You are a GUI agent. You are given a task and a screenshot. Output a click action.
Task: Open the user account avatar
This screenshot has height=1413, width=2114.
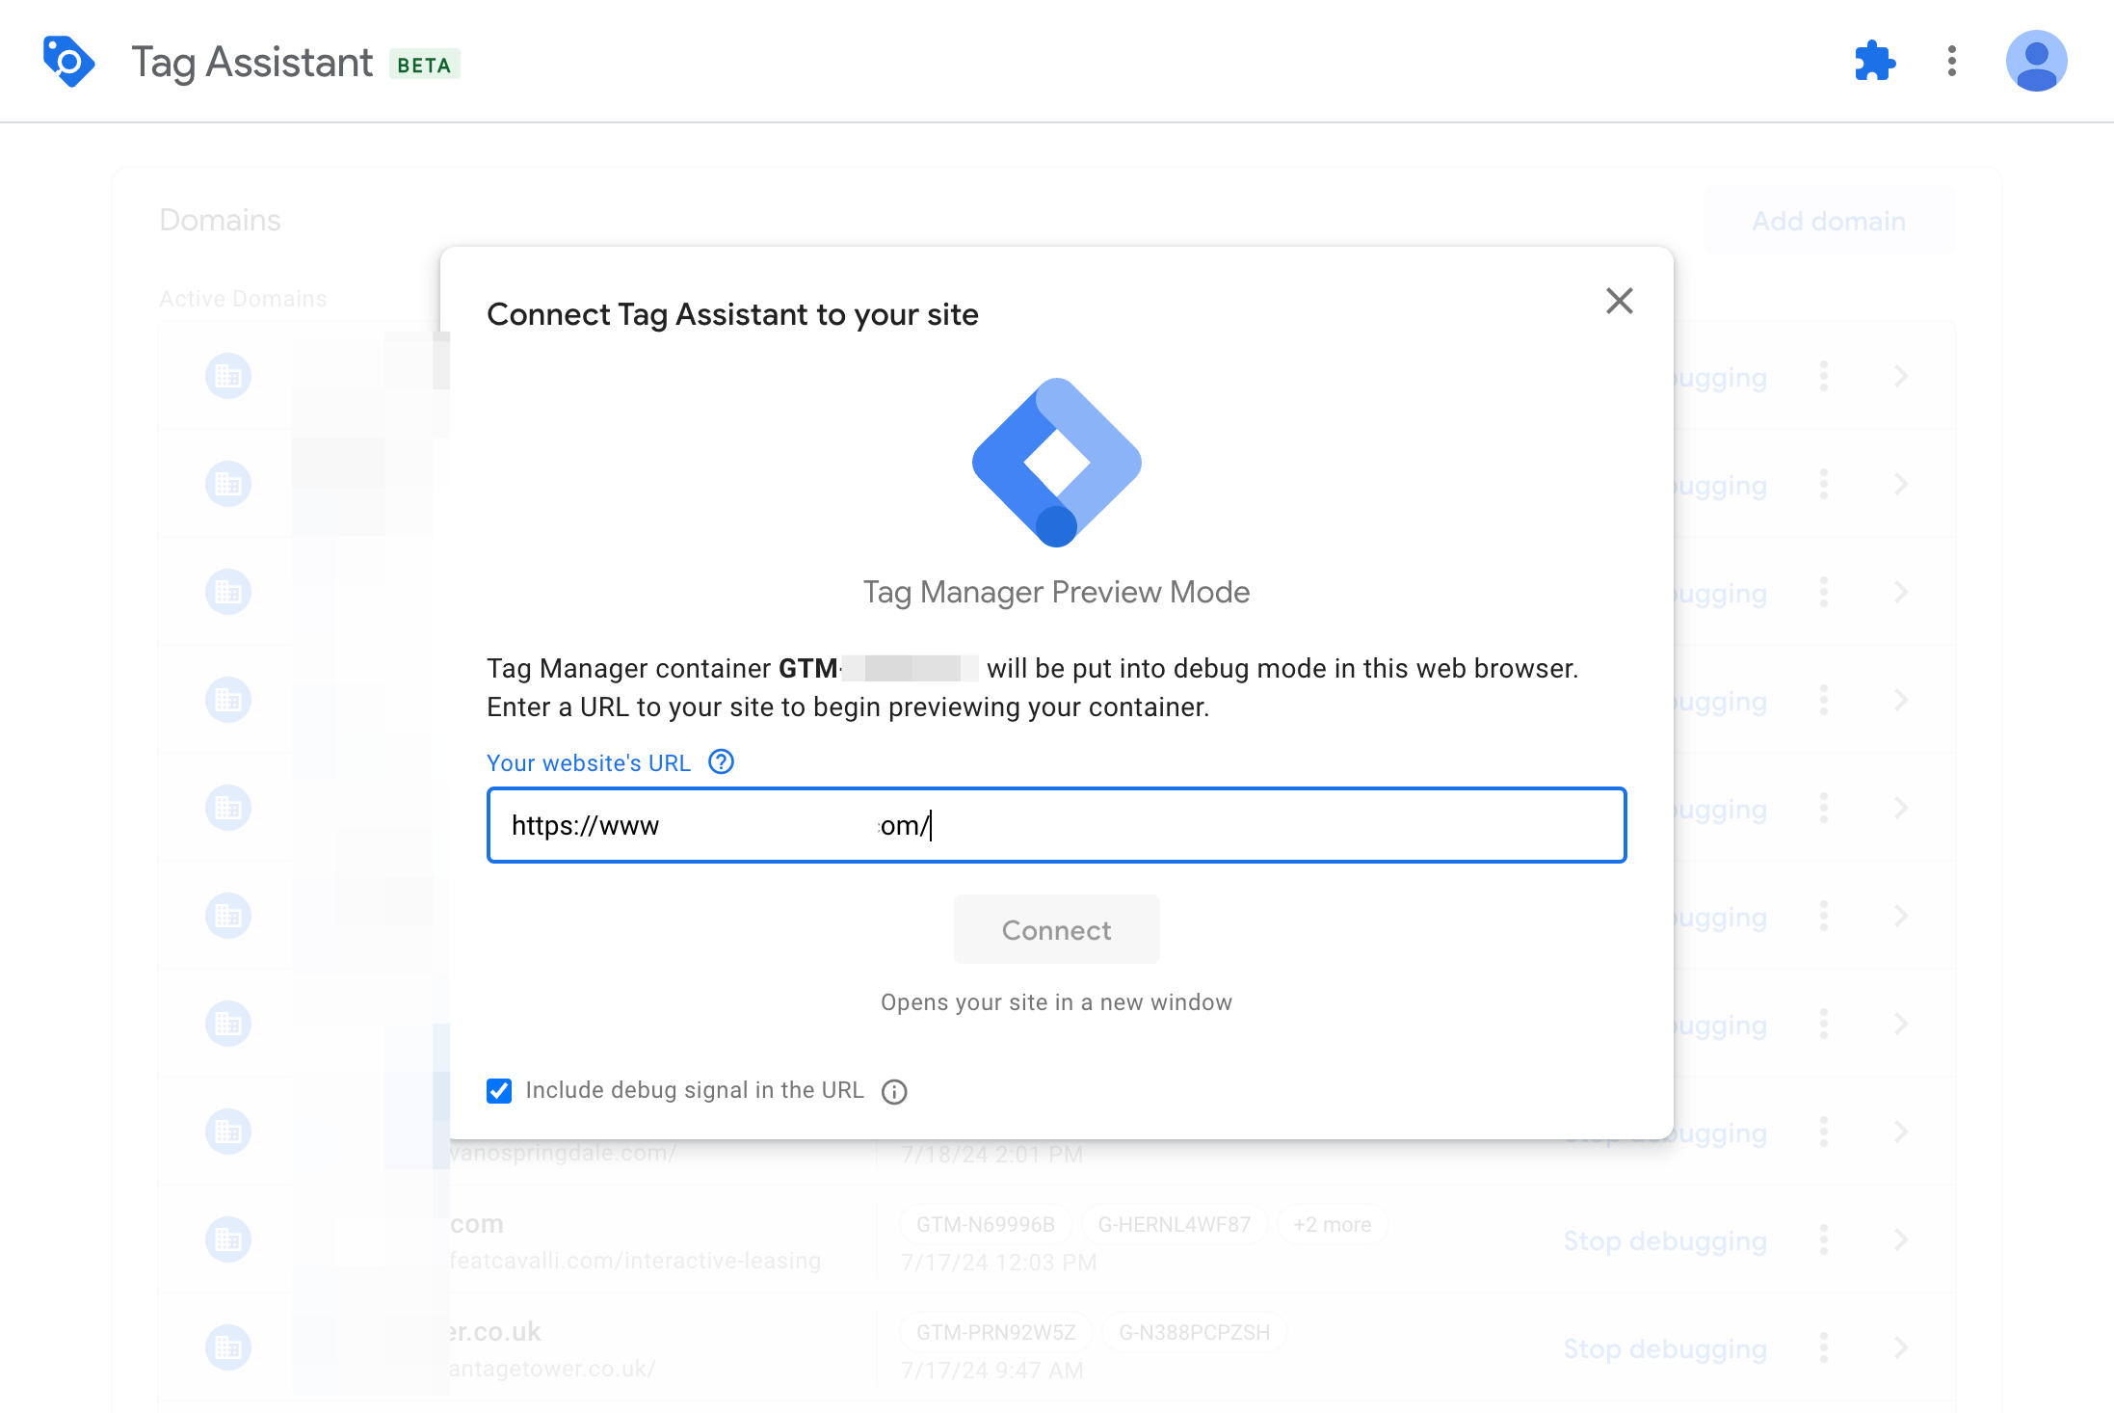pos(2036,62)
